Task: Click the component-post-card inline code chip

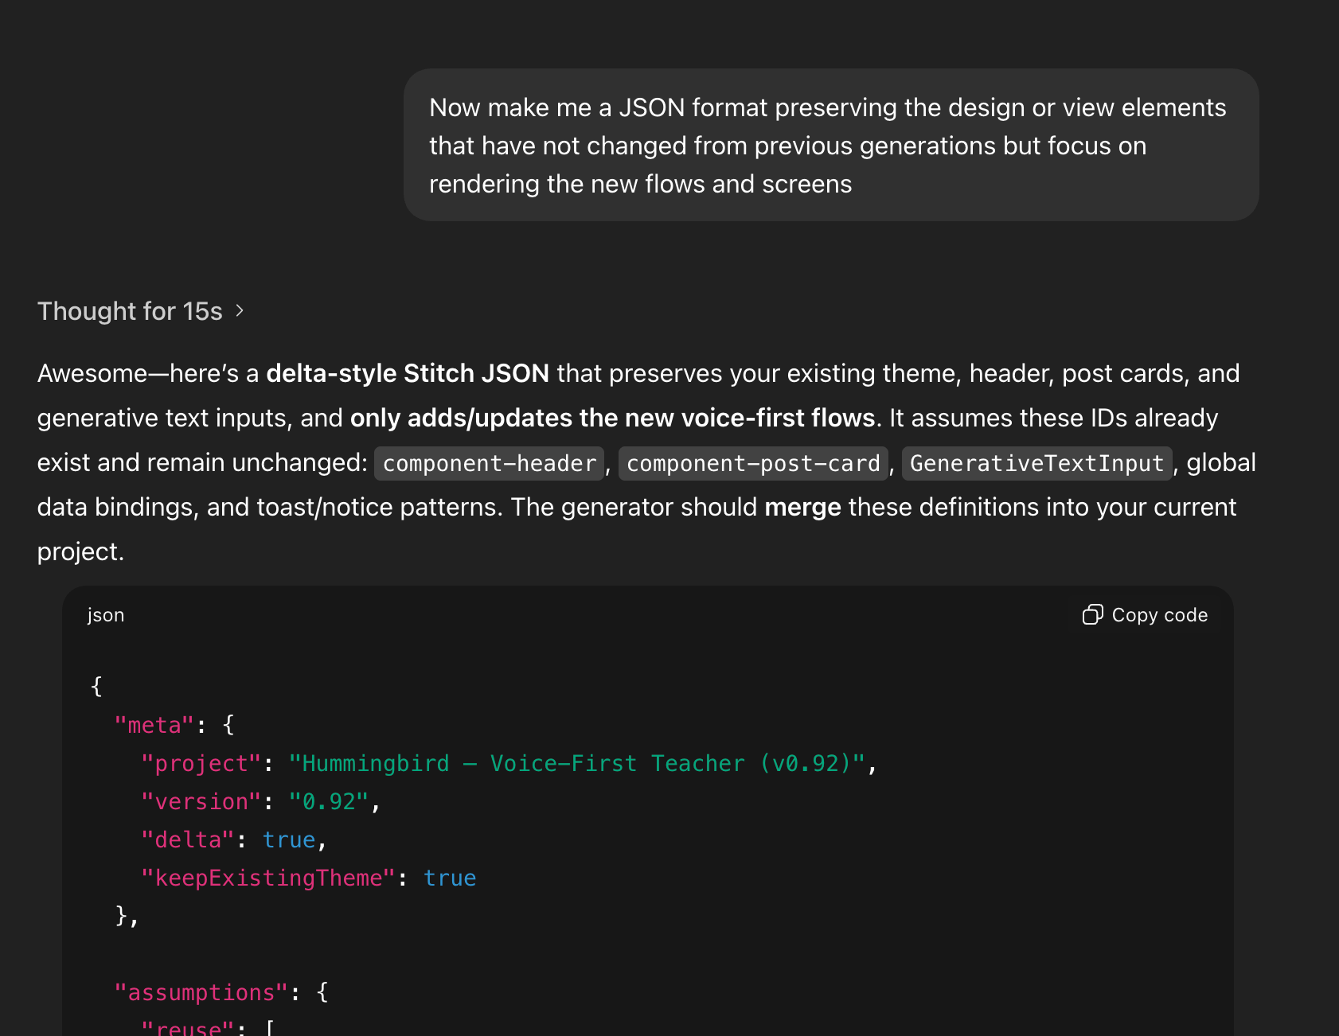Action: pos(752,463)
